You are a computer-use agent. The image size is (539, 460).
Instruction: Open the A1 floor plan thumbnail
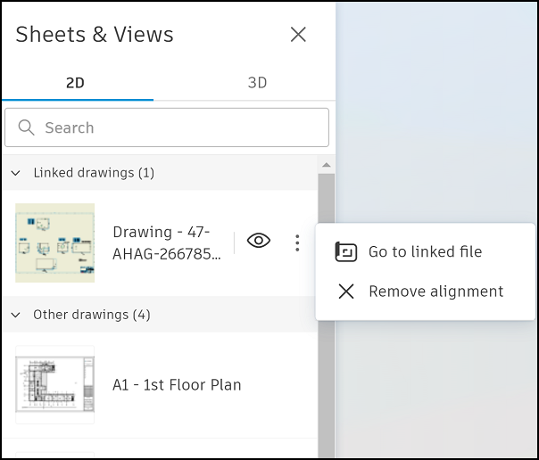pyautogui.click(x=54, y=385)
